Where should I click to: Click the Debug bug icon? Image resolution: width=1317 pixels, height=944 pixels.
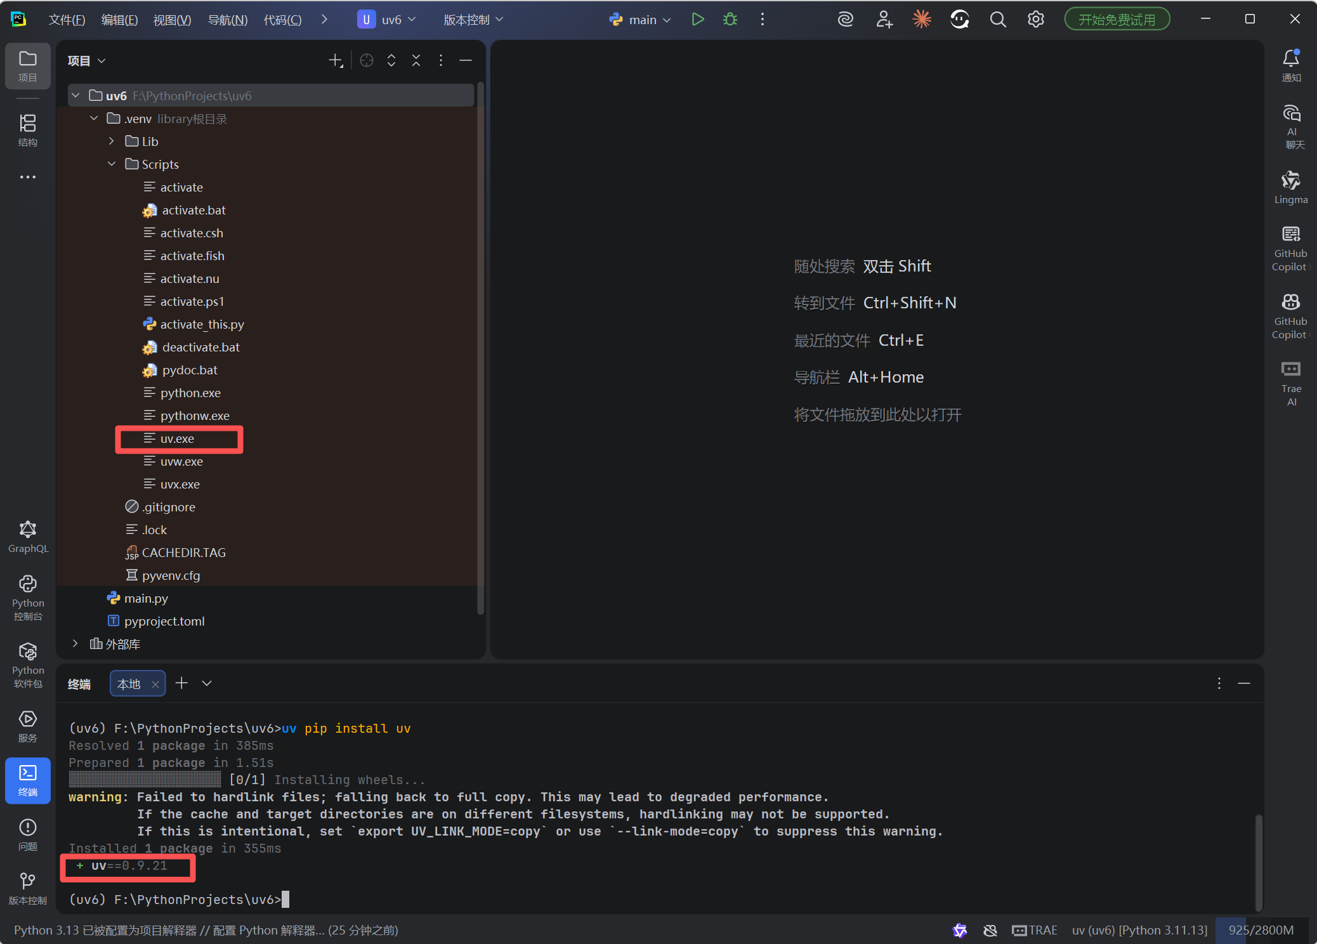tap(730, 20)
